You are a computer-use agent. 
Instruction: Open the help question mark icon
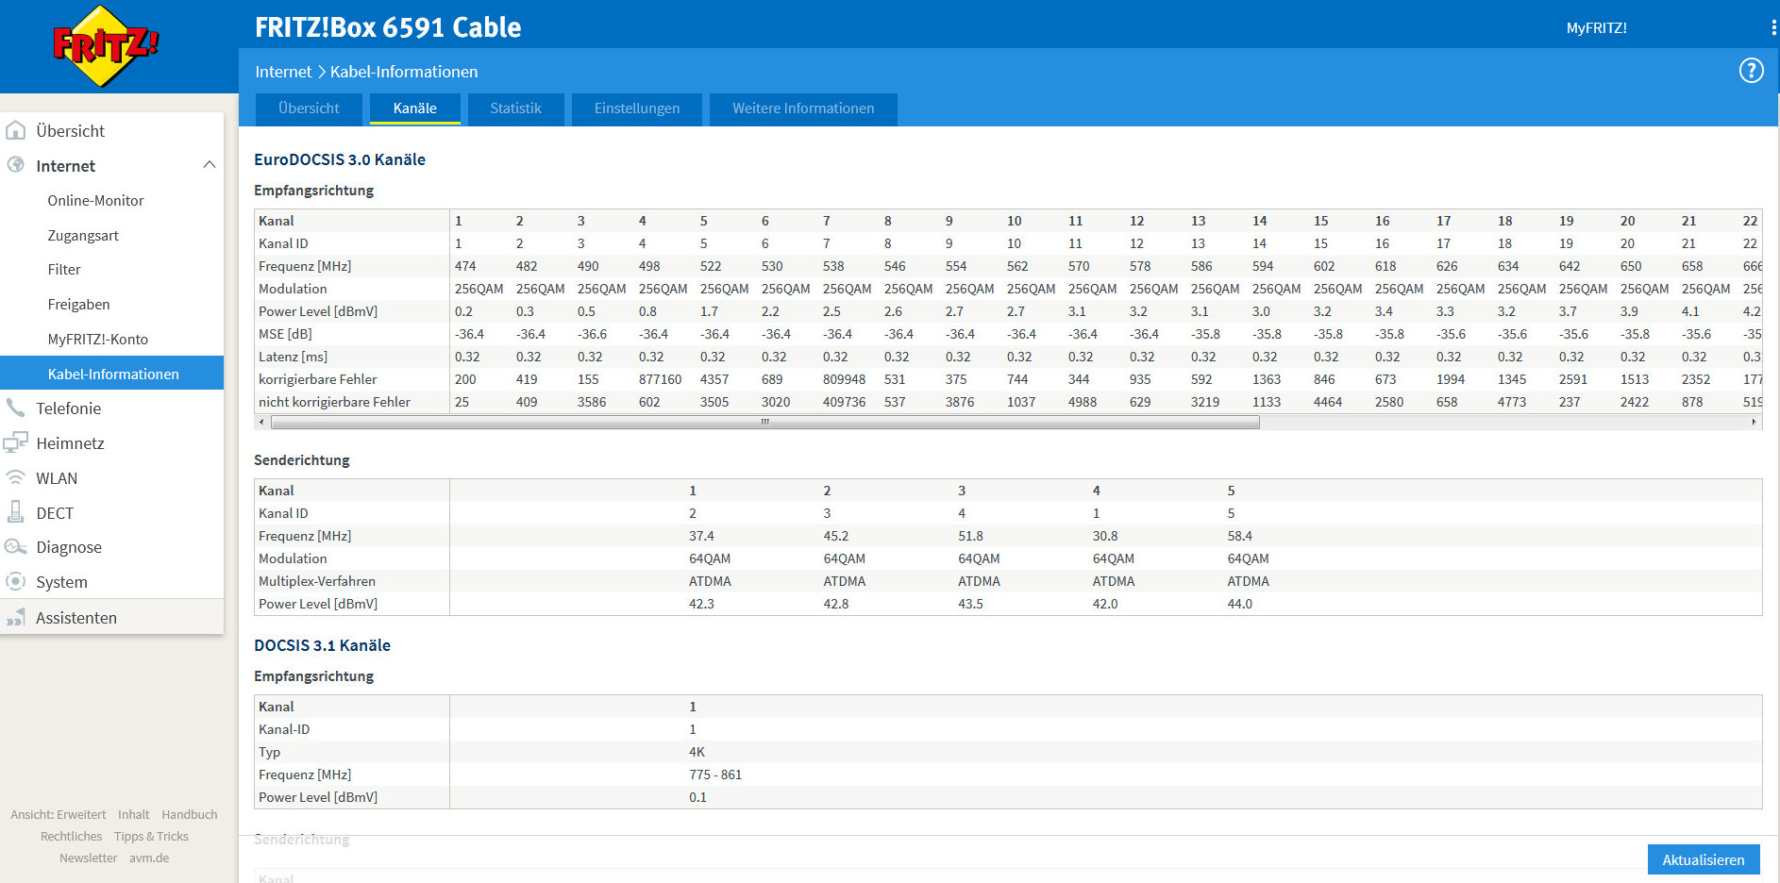click(1751, 71)
